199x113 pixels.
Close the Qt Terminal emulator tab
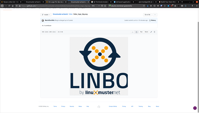111,2
